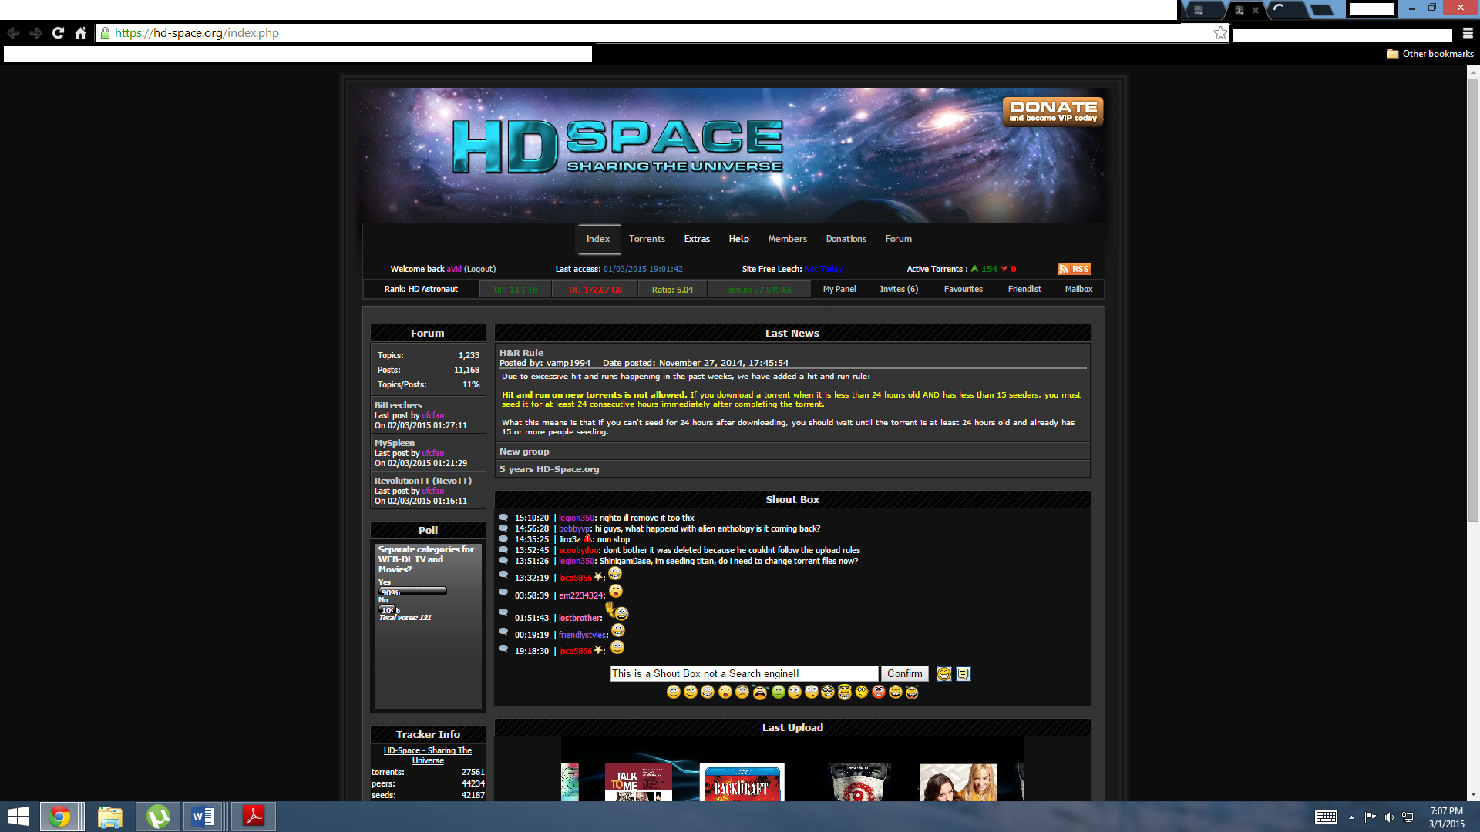Image resolution: width=1480 pixels, height=832 pixels.
Task: Click the volume speaker tray icon
Action: click(1388, 817)
